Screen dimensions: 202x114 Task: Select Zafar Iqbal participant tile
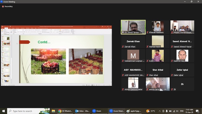point(182,70)
